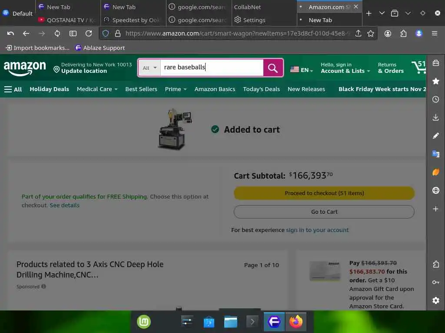This screenshot has width=445, height=333.
Task: Click the pencil icon in right sidebar
Action: tap(435, 136)
